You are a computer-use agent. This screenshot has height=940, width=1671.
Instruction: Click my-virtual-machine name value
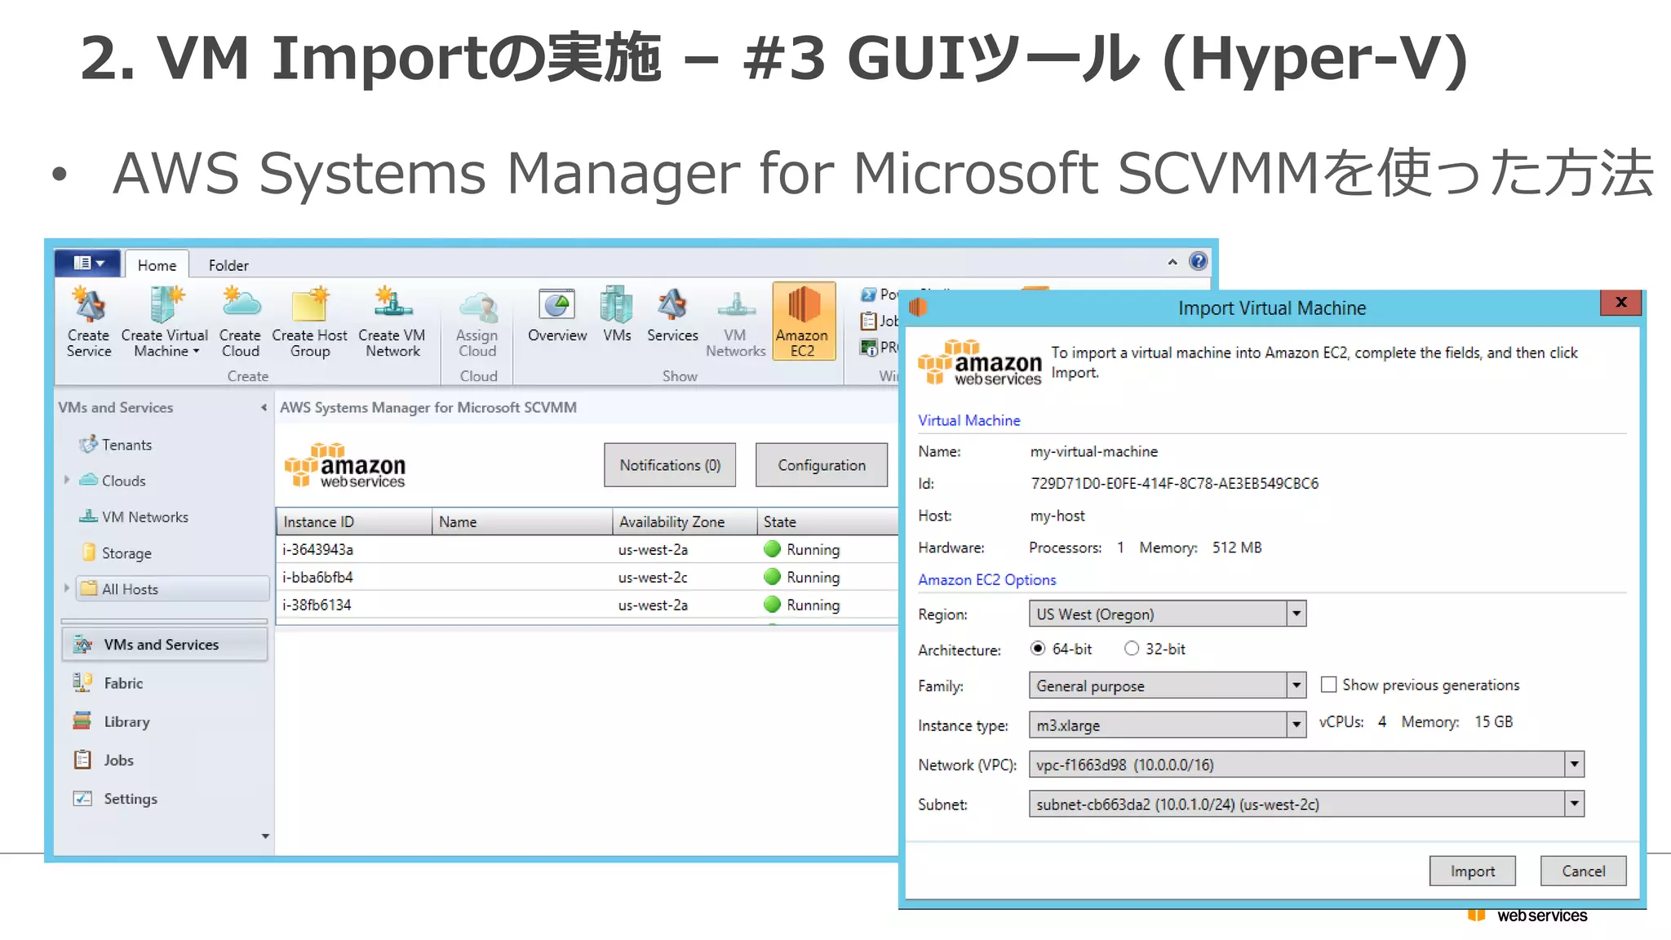[x=1093, y=451]
